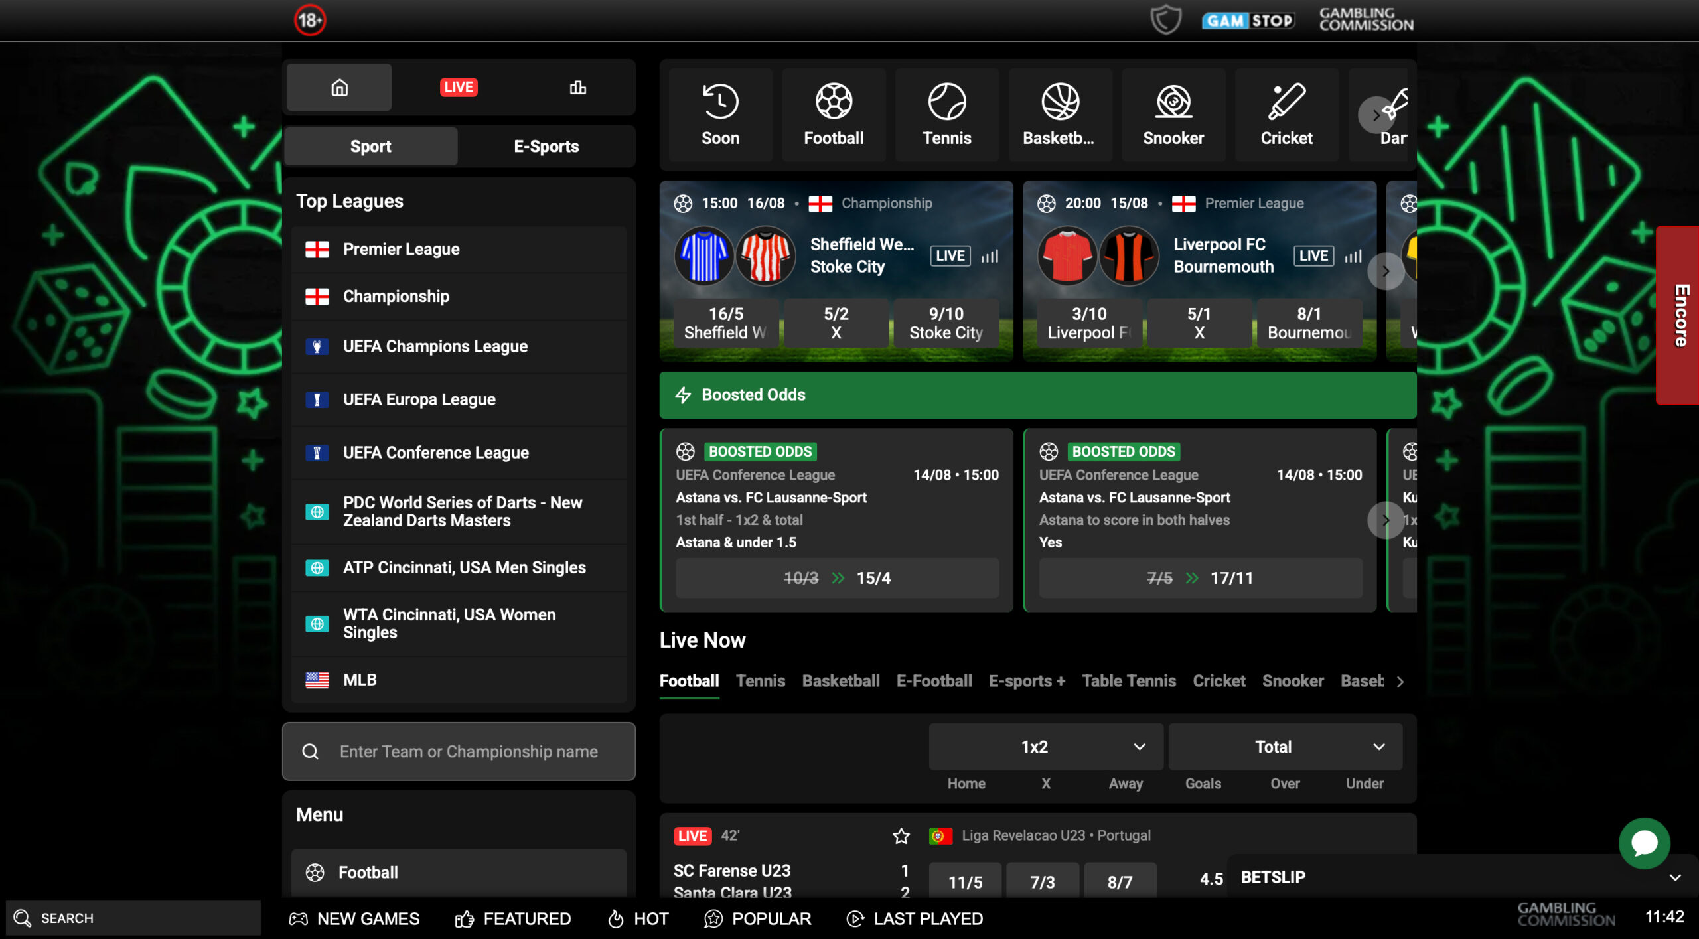Pick 11/5 home odds for SC Farense U23

pyautogui.click(x=965, y=881)
